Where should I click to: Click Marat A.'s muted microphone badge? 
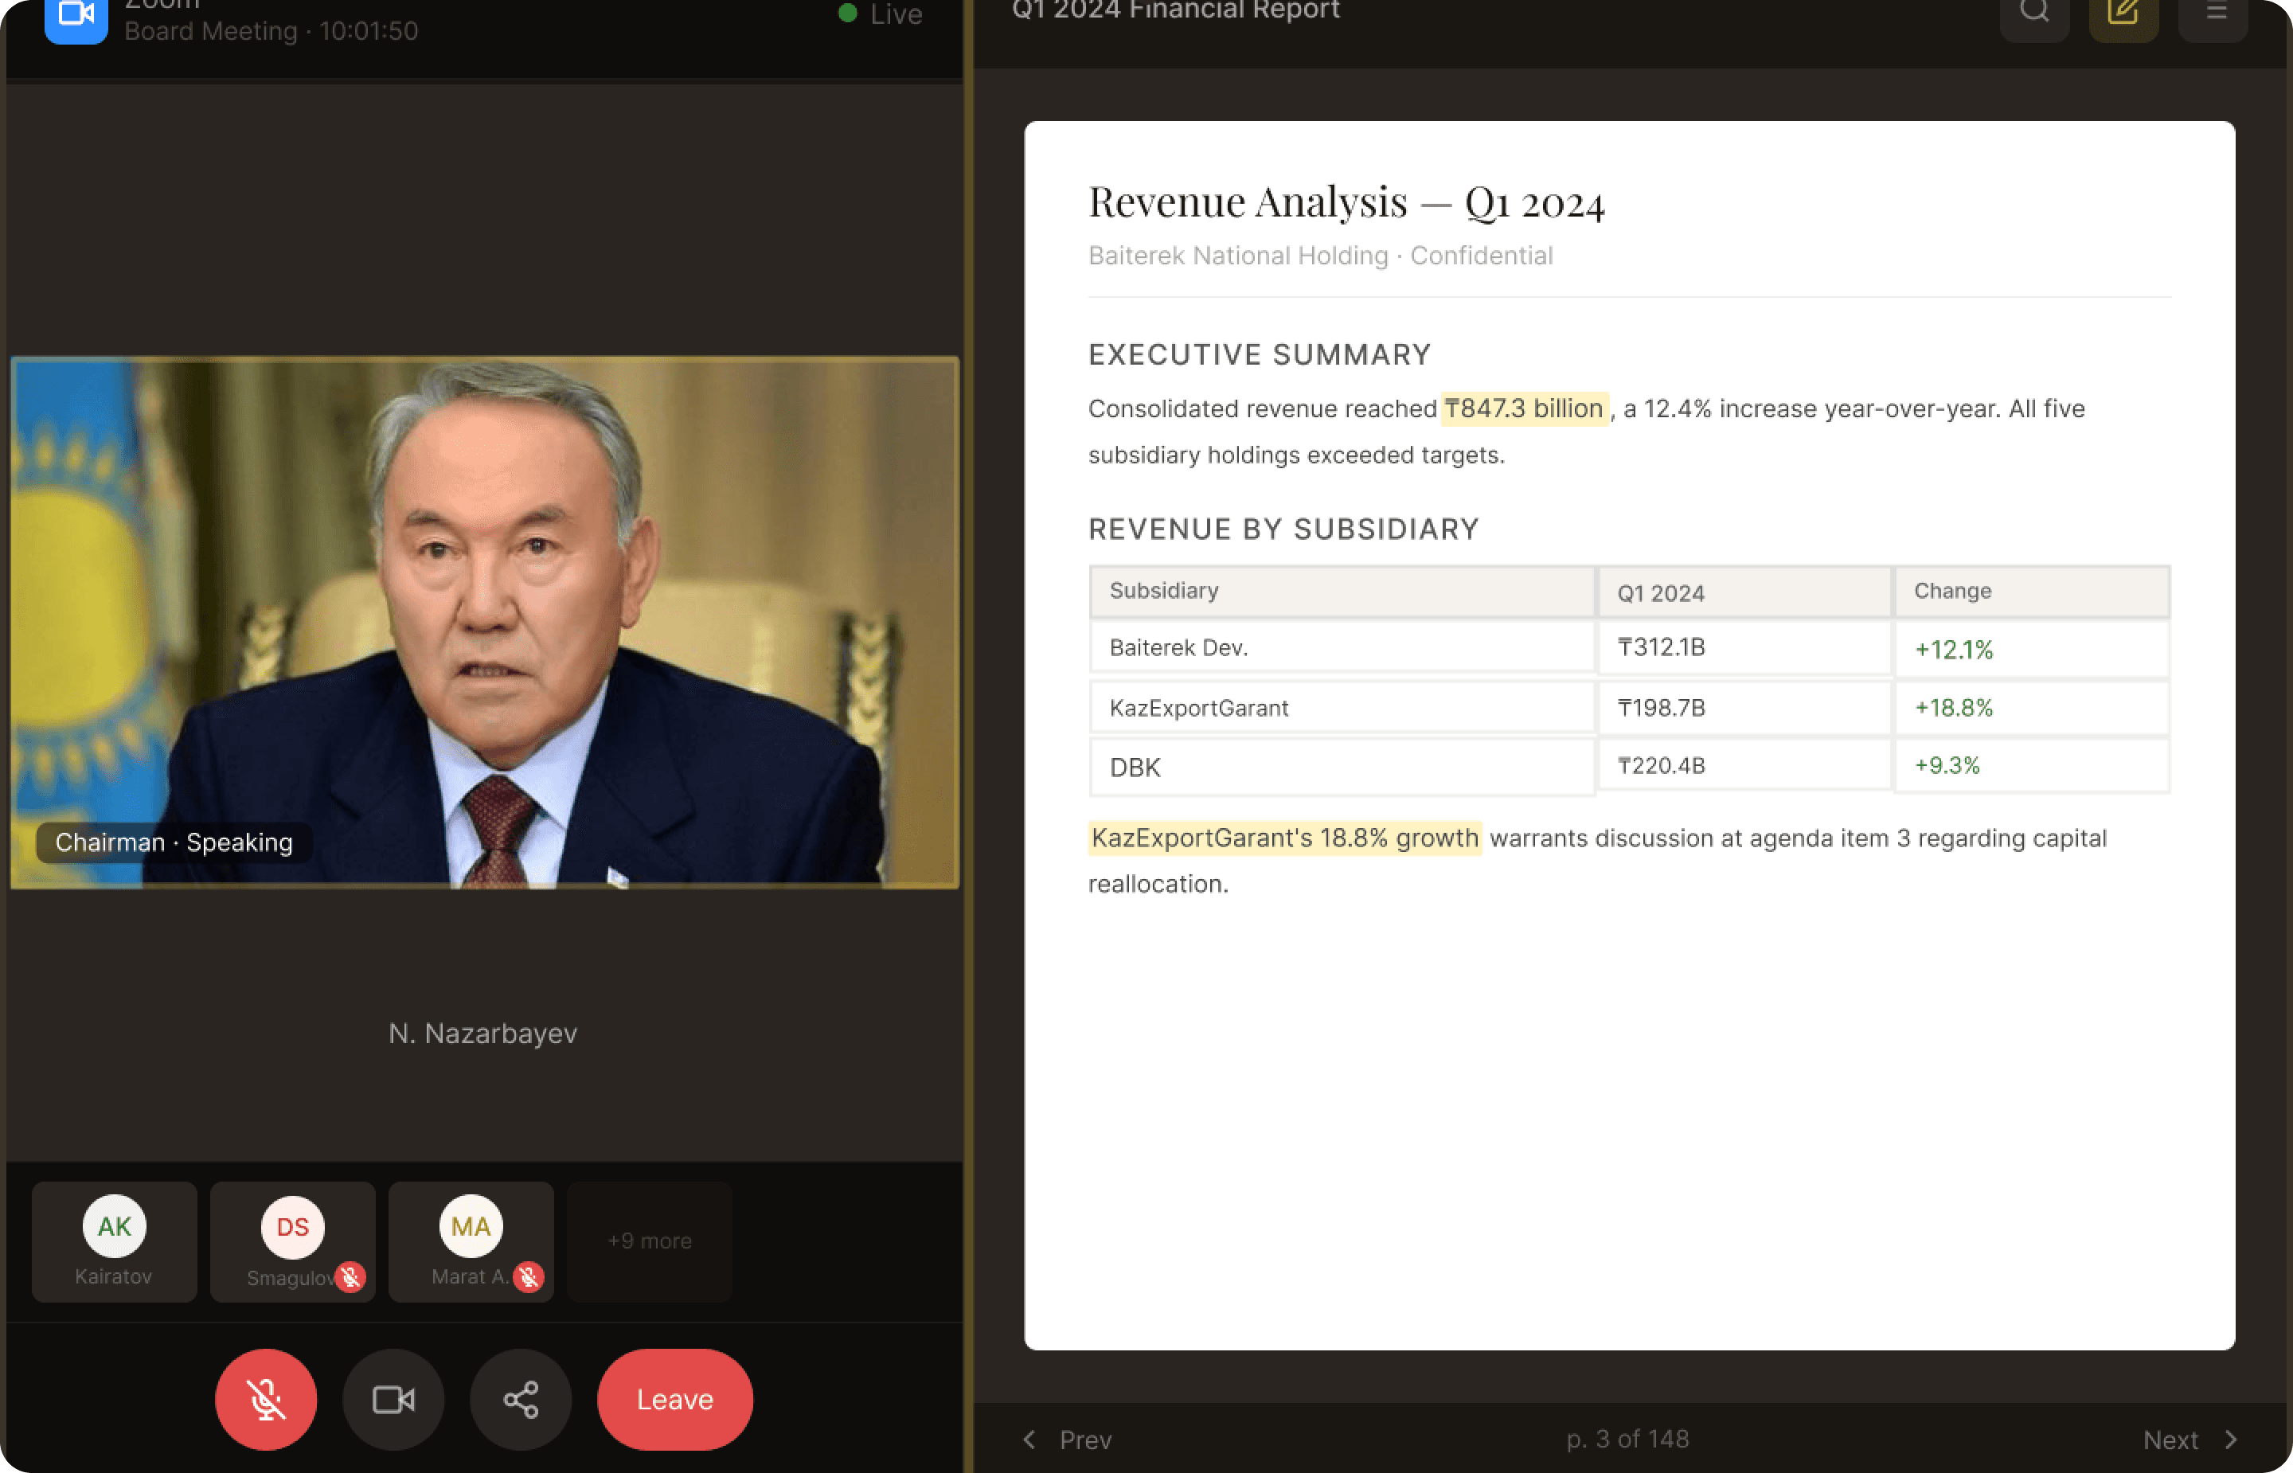coord(529,1276)
